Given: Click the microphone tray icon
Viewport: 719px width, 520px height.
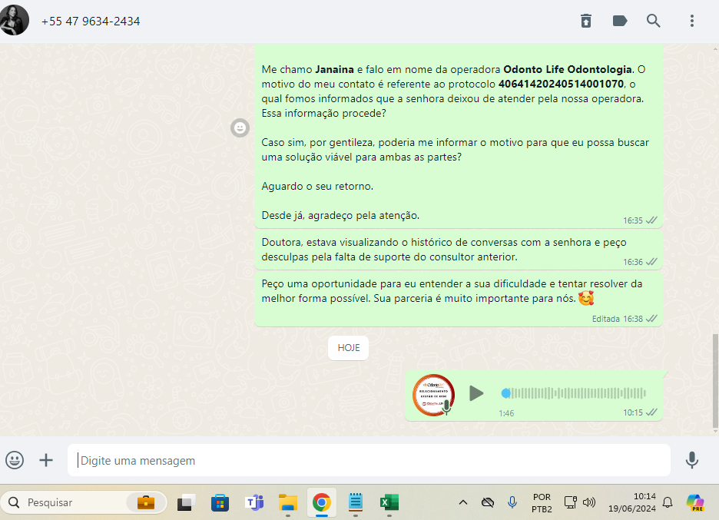Looking at the screenshot, I should point(512,502).
